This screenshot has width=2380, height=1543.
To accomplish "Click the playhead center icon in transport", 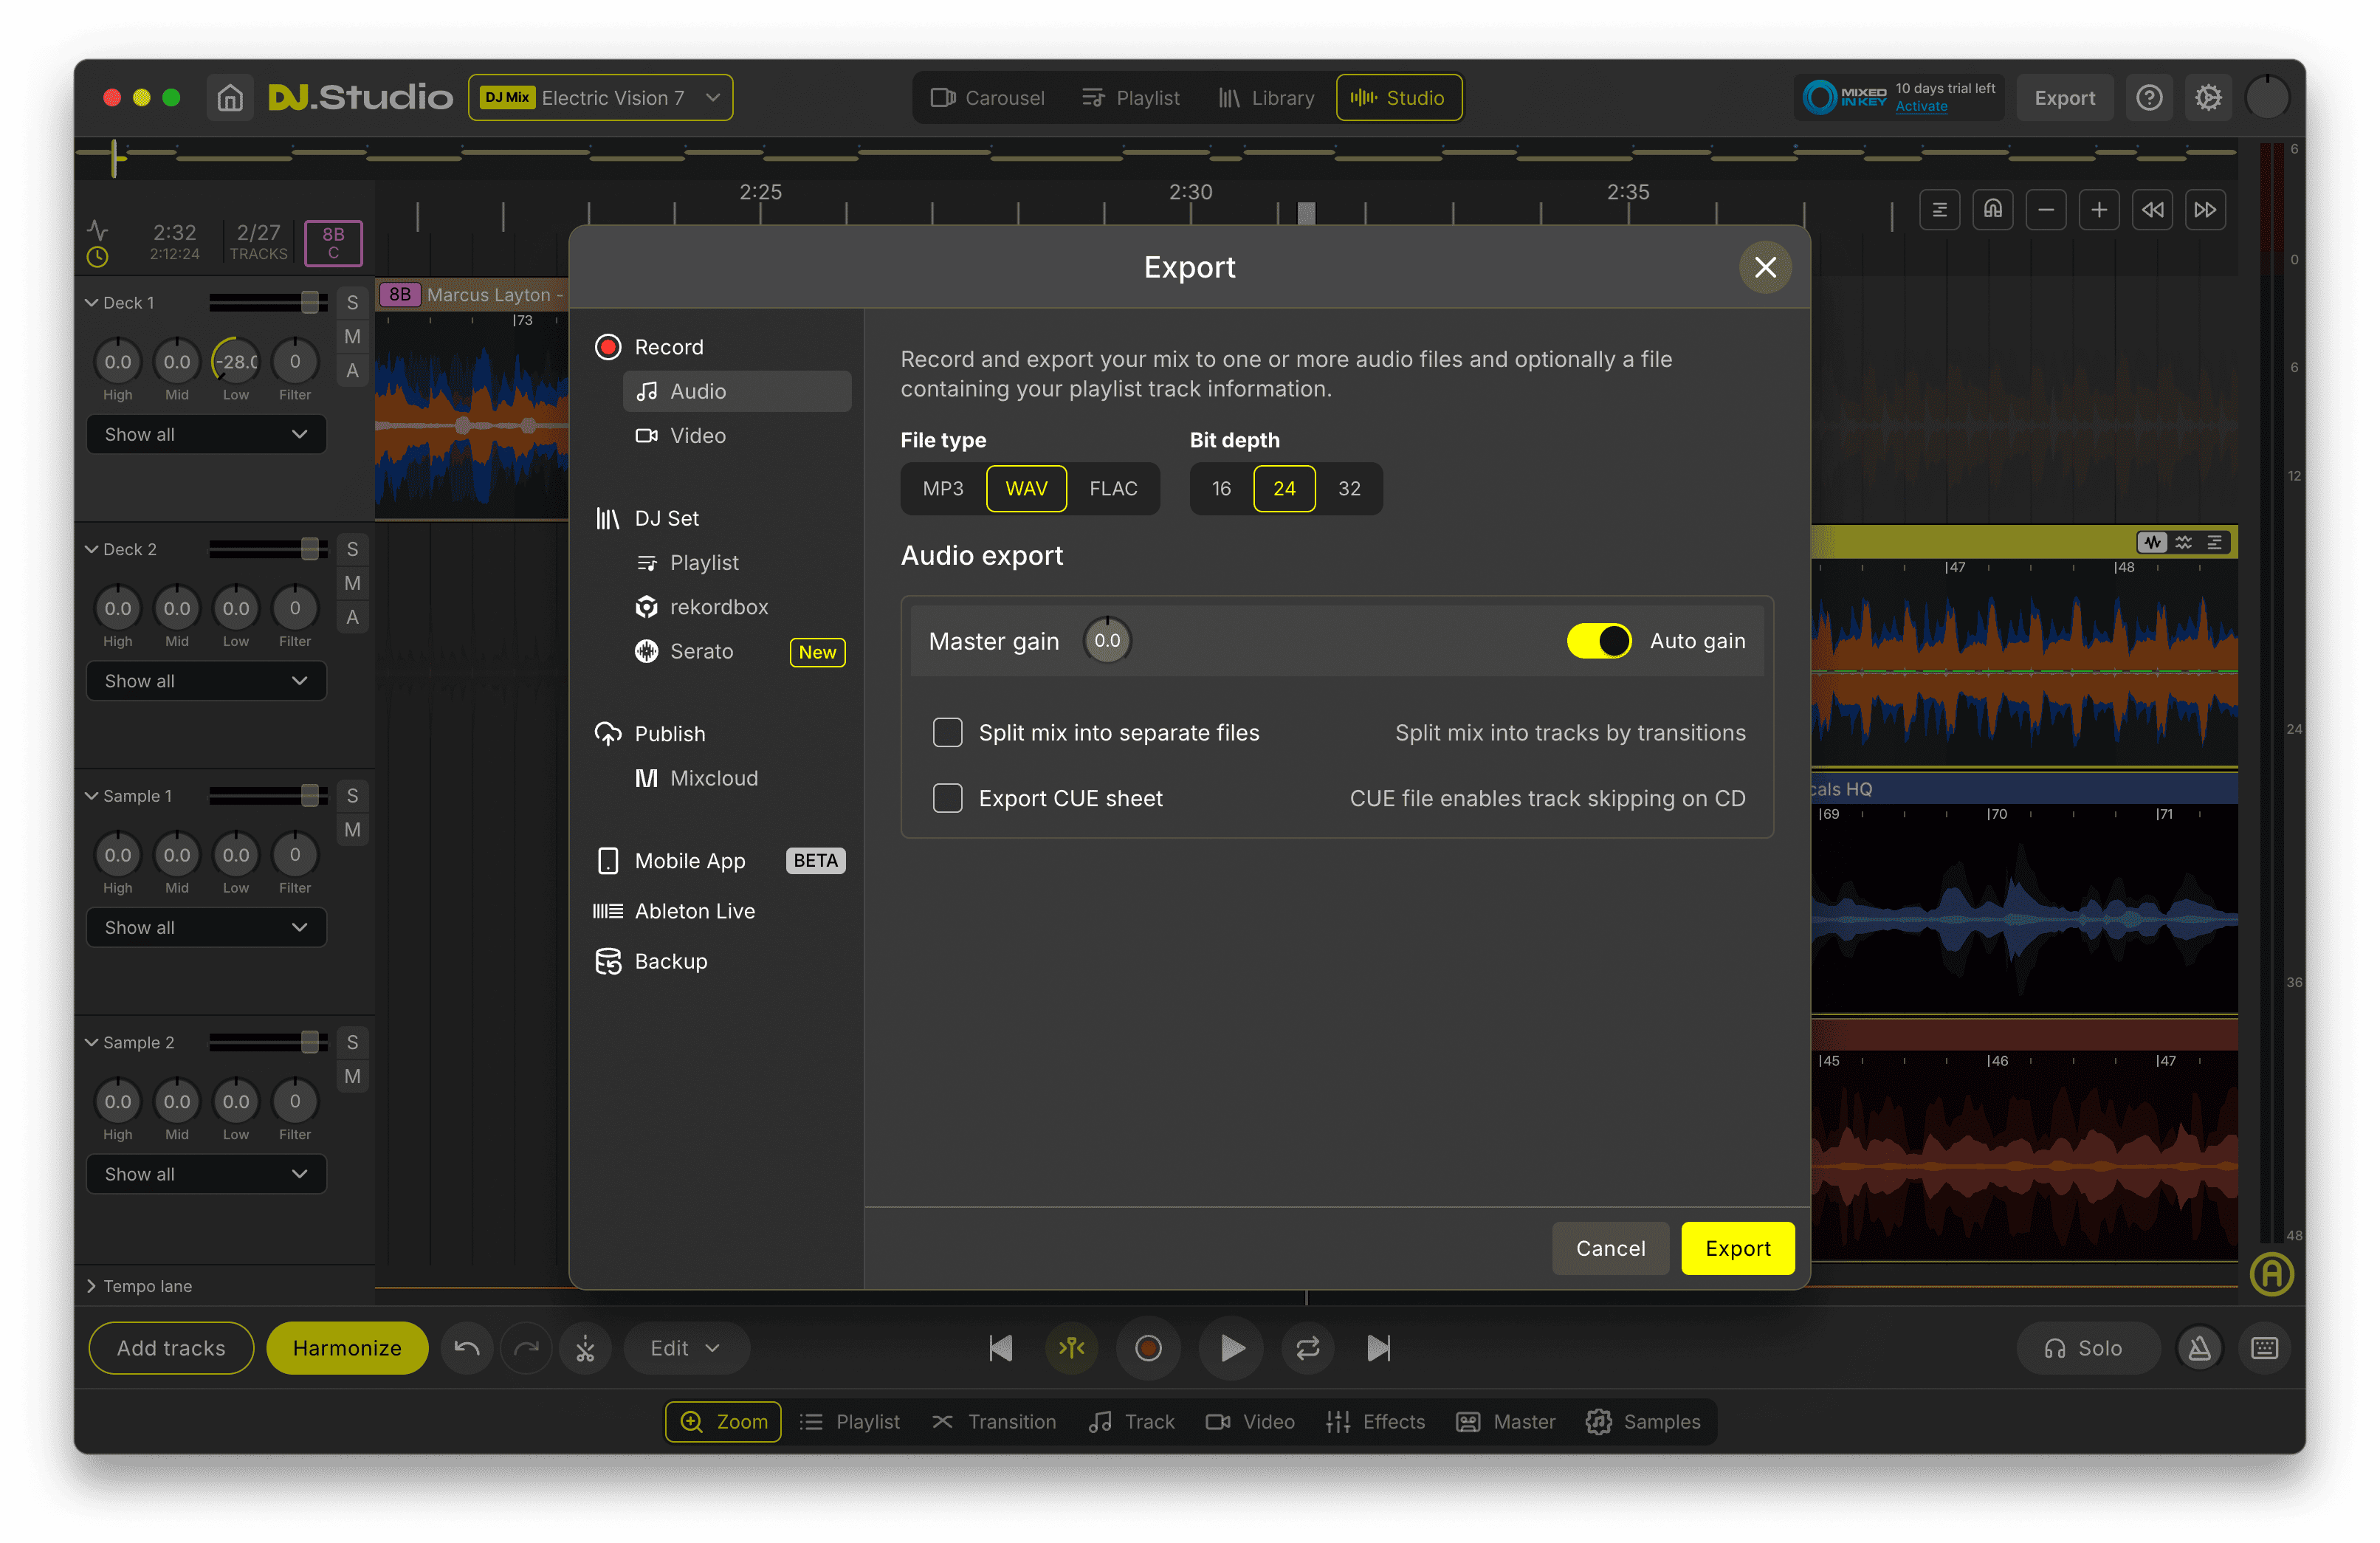I will [x=1072, y=1348].
